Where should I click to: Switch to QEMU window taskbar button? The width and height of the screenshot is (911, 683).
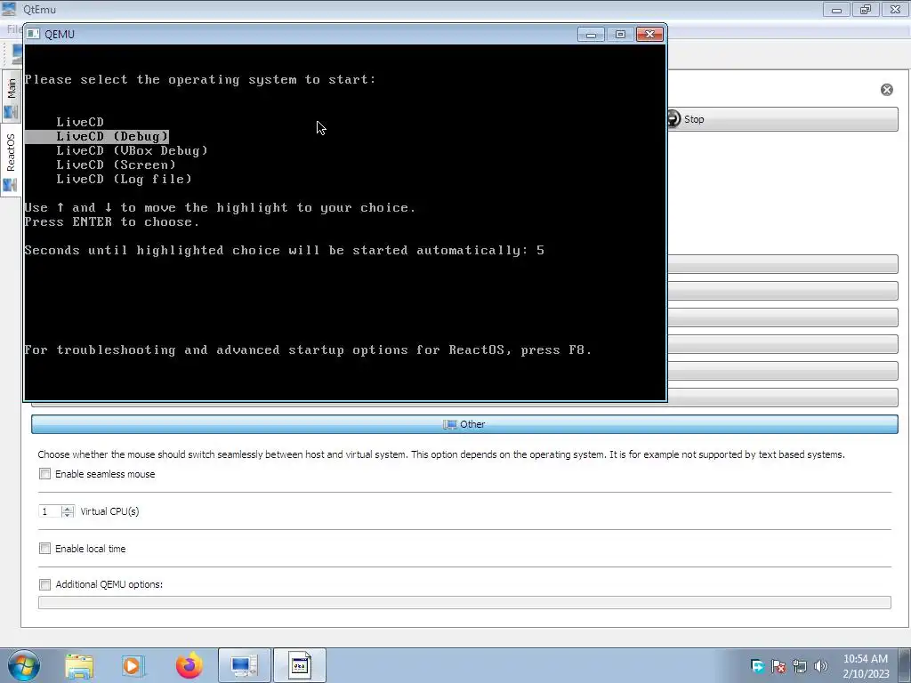click(x=300, y=665)
